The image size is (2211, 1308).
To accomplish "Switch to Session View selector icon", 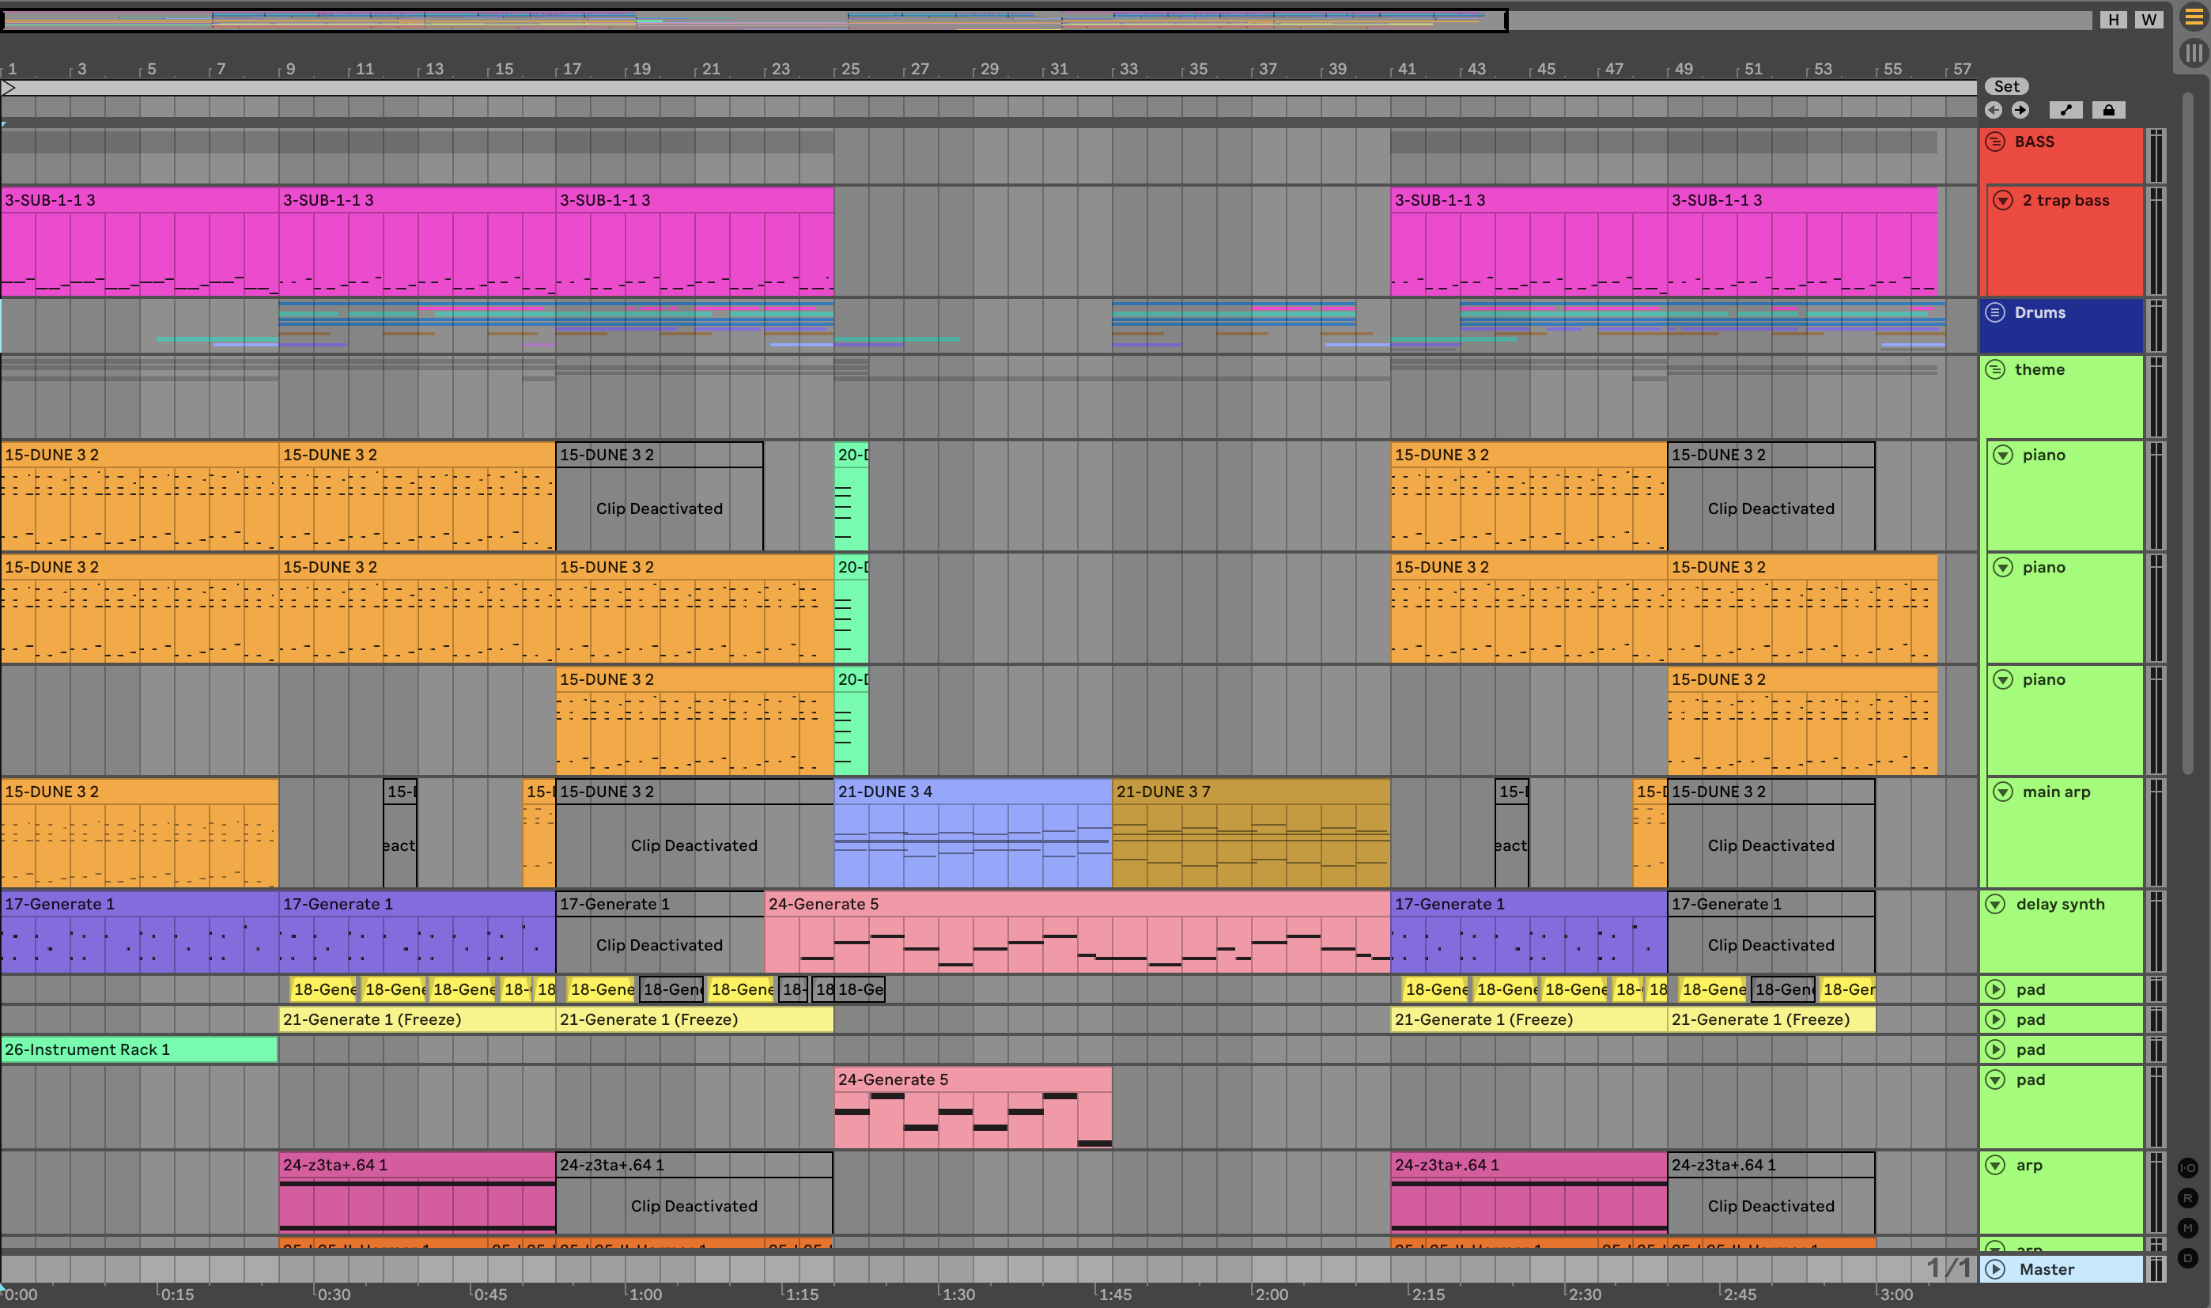I will pyautogui.click(x=2194, y=53).
